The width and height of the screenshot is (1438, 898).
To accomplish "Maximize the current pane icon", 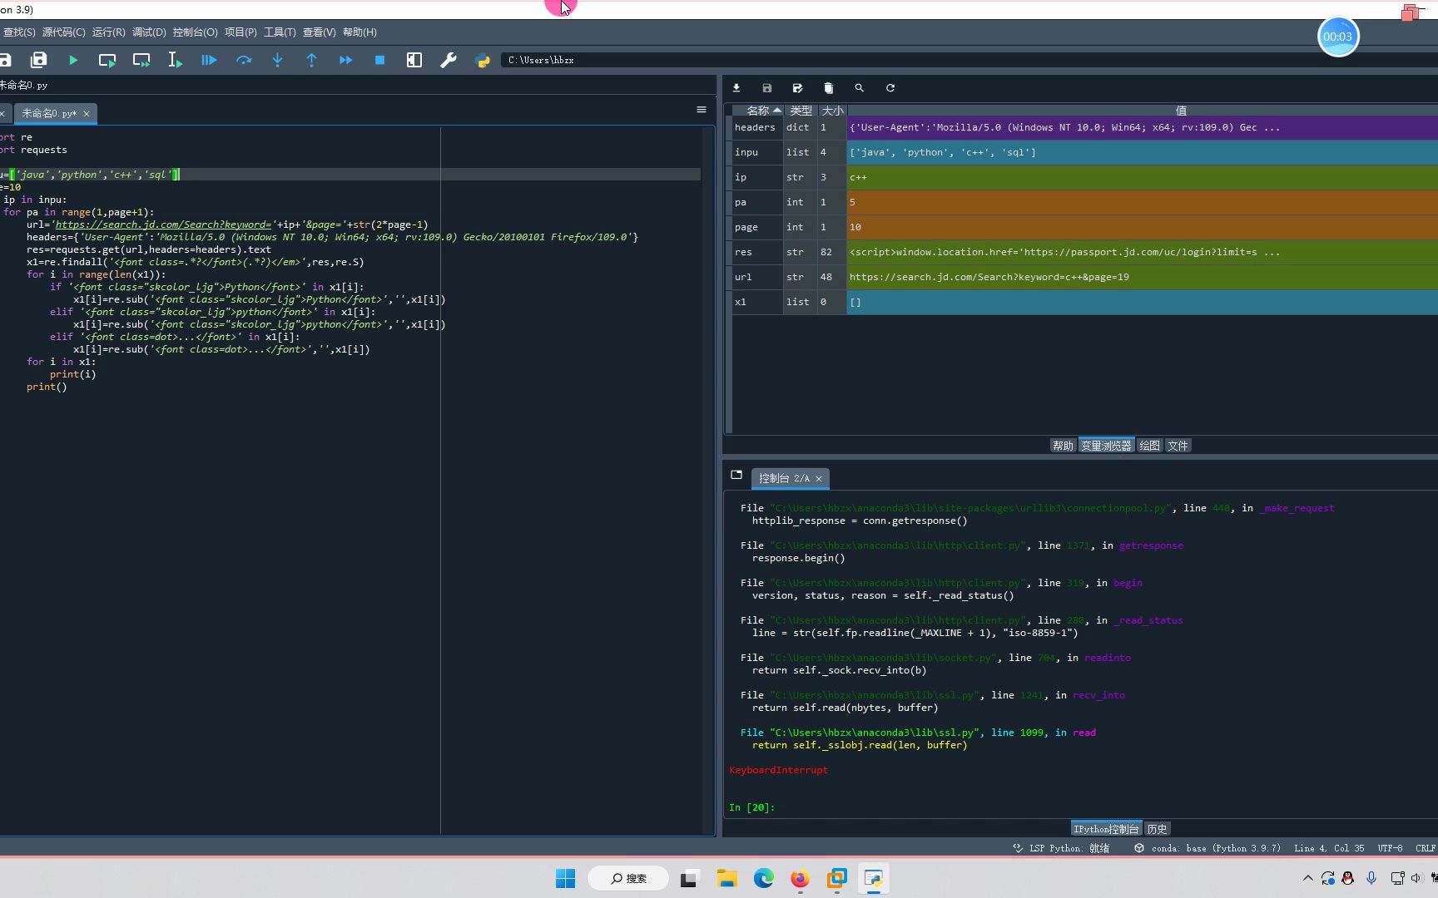I will click(x=414, y=60).
